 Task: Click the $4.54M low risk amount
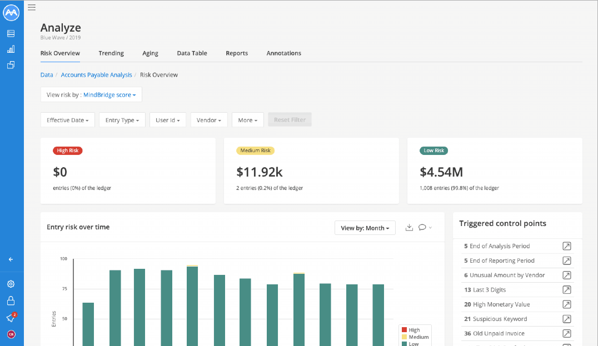click(x=441, y=172)
